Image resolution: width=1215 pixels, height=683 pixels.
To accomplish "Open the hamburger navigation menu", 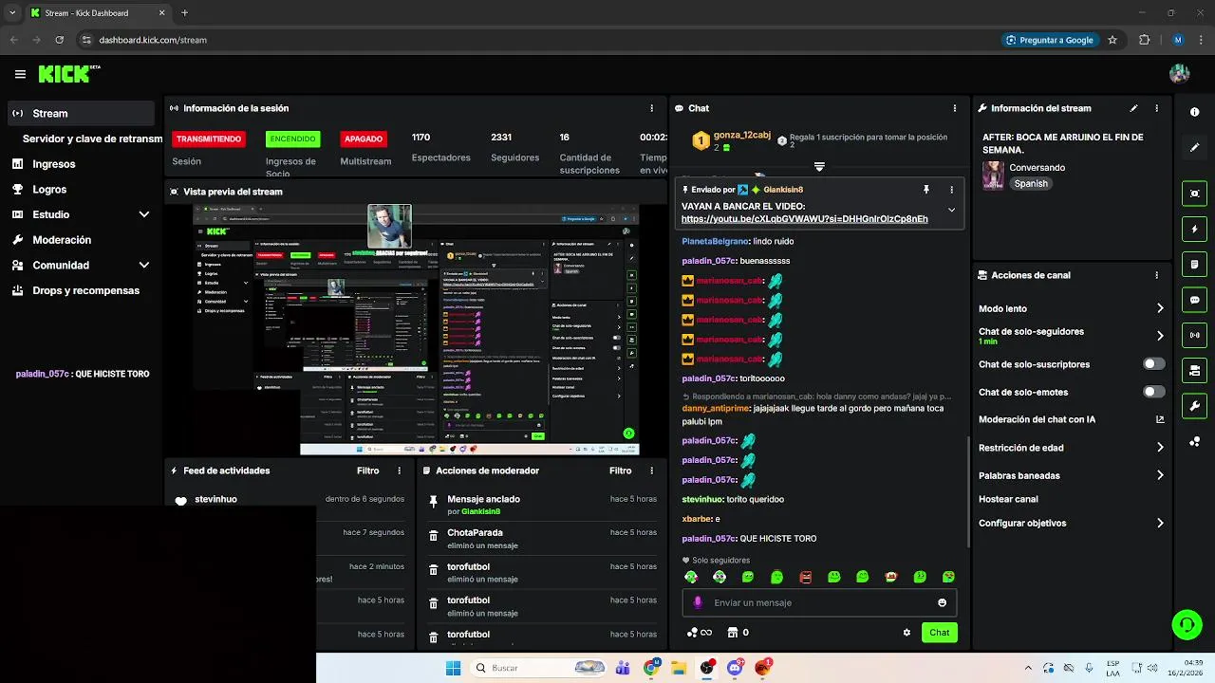I will (x=20, y=74).
